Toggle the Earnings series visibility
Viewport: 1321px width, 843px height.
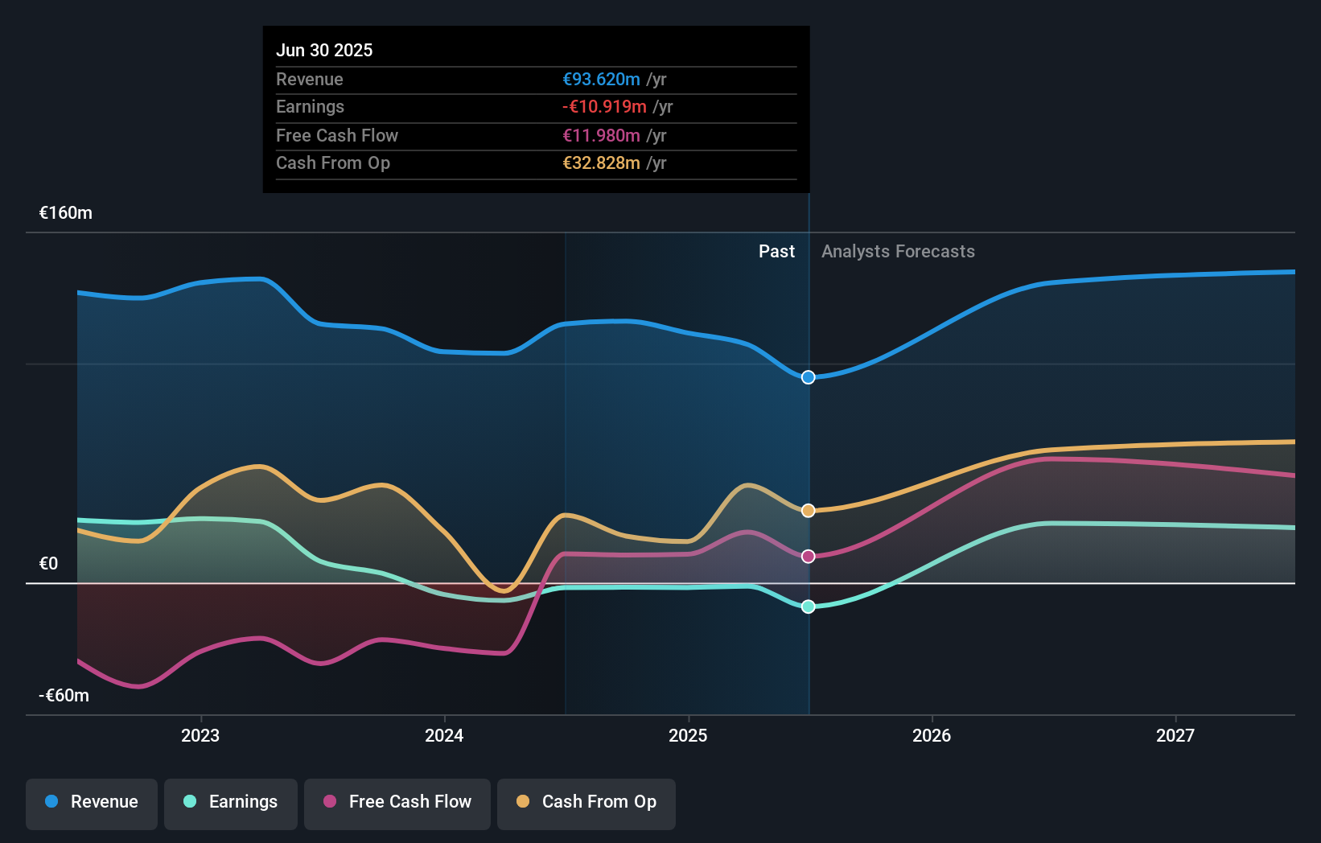pyautogui.click(x=230, y=803)
